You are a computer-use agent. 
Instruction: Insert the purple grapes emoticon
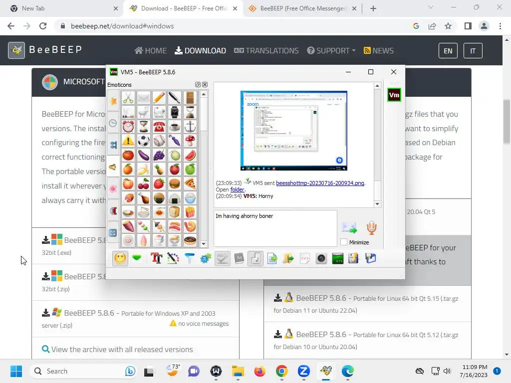(x=159, y=155)
